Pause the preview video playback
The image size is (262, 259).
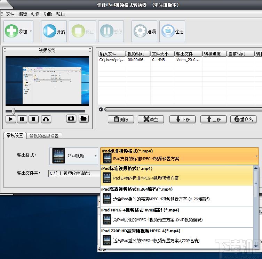22,119
